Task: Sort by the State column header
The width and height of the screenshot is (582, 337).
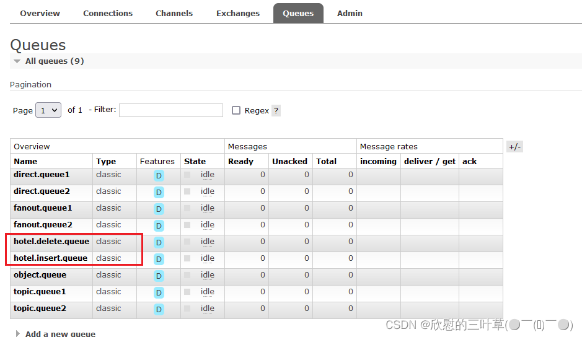Action: (x=195, y=162)
